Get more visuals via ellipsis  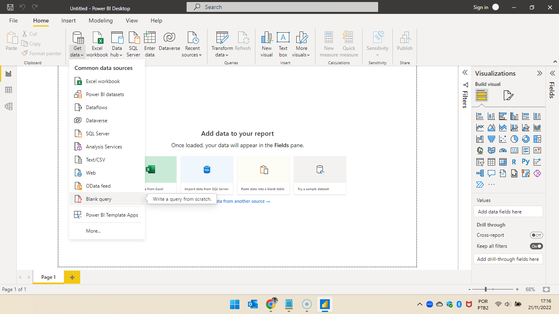click(491, 185)
